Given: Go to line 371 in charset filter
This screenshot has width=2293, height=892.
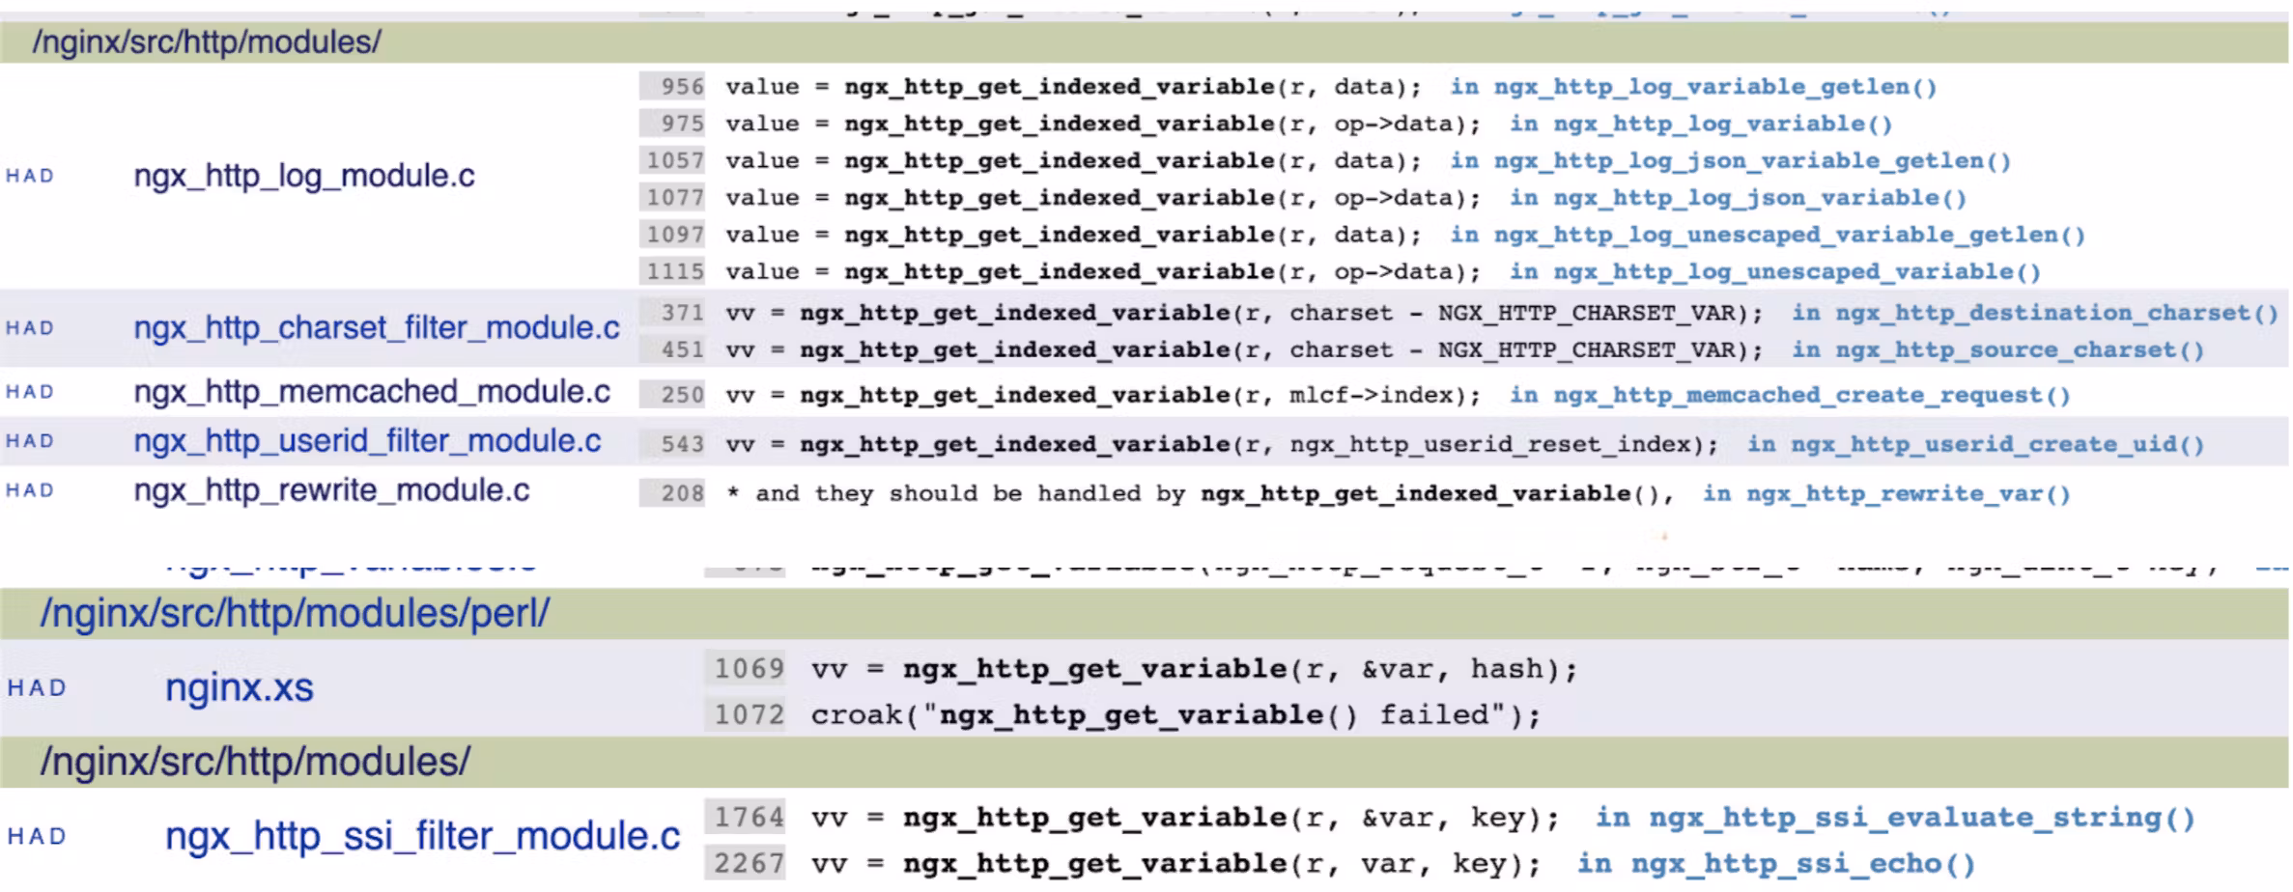Looking at the screenshot, I should tap(681, 313).
